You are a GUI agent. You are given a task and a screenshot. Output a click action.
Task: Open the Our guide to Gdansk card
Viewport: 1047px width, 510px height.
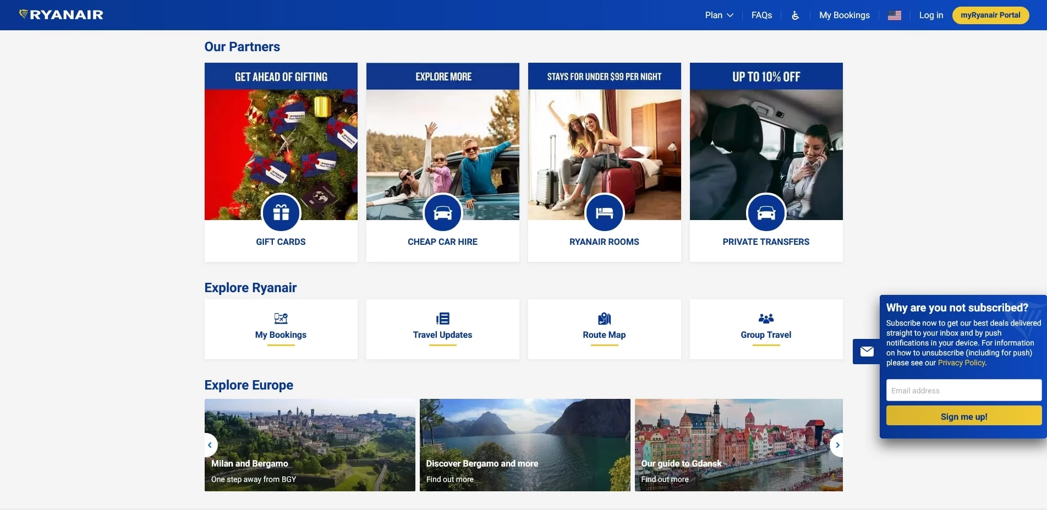738,445
